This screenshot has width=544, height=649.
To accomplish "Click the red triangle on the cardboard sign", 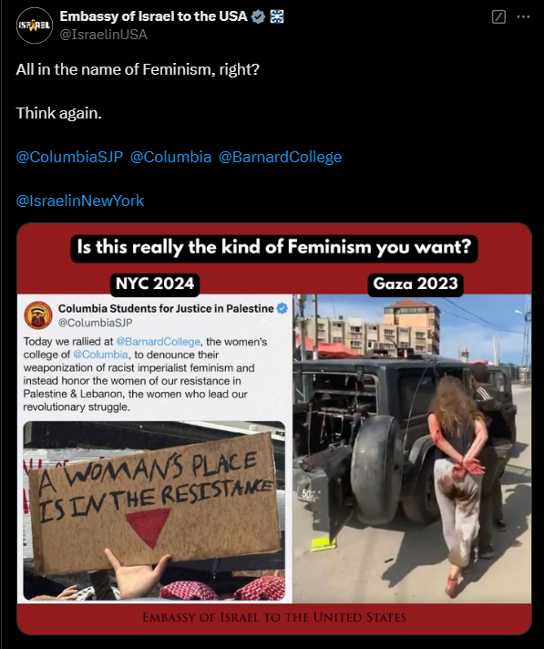I will [x=149, y=526].
